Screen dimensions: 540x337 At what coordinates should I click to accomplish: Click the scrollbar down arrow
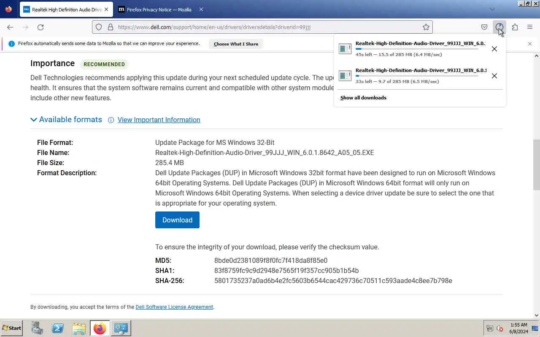point(537,315)
